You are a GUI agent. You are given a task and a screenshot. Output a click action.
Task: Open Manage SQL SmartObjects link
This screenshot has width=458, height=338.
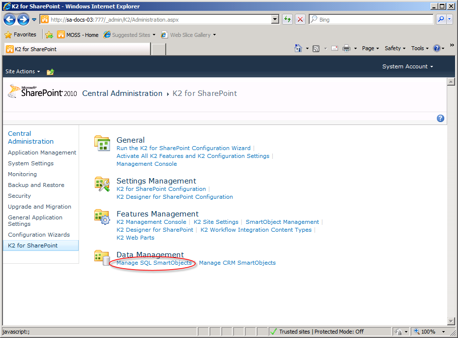(154, 263)
